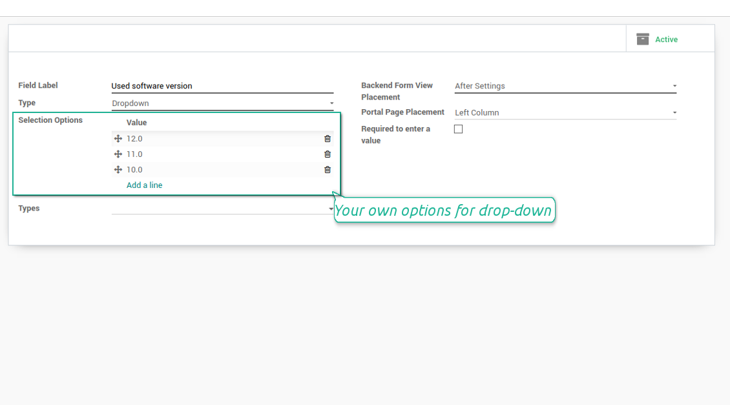Click the Value column header
This screenshot has width=730, height=405.
pos(137,123)
